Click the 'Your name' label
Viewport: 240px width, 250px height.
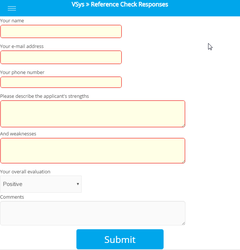[x=12, y=21]
